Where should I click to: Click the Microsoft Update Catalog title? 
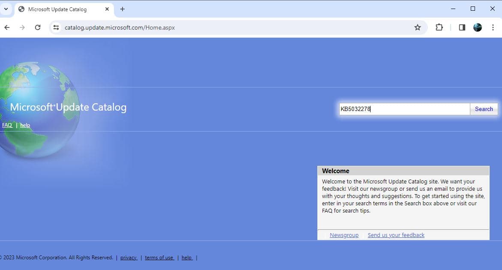pos(68,107)
